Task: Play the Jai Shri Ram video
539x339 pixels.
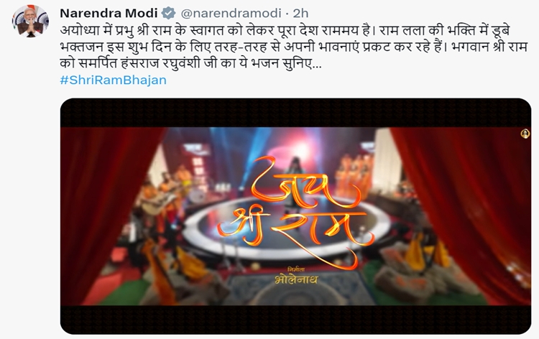Action: [295, 216]
